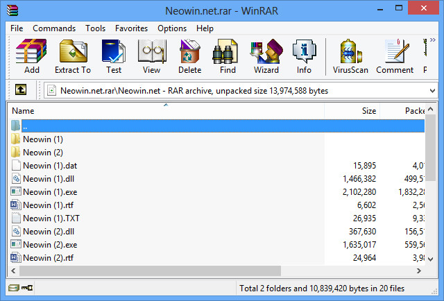Click size value 1,466,382
The height and width of the screenshot is (301, 444).
(x=359, y=179)
